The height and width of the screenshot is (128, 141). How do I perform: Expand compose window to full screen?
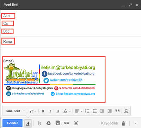pos(130,5)
